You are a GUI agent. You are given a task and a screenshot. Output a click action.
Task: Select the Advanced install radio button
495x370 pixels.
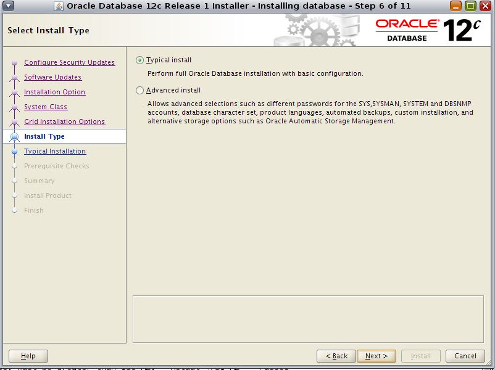tap(139, 90)
